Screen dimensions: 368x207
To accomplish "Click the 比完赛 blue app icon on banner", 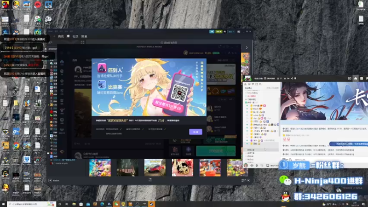I will click(x=102, y=85).
